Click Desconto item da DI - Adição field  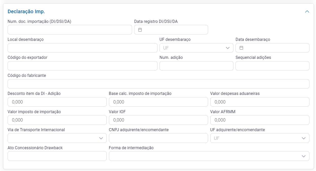57,102
